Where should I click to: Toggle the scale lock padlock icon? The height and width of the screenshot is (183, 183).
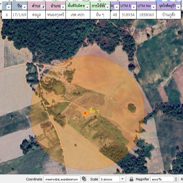pyautogui.click(x=131, y=179)
